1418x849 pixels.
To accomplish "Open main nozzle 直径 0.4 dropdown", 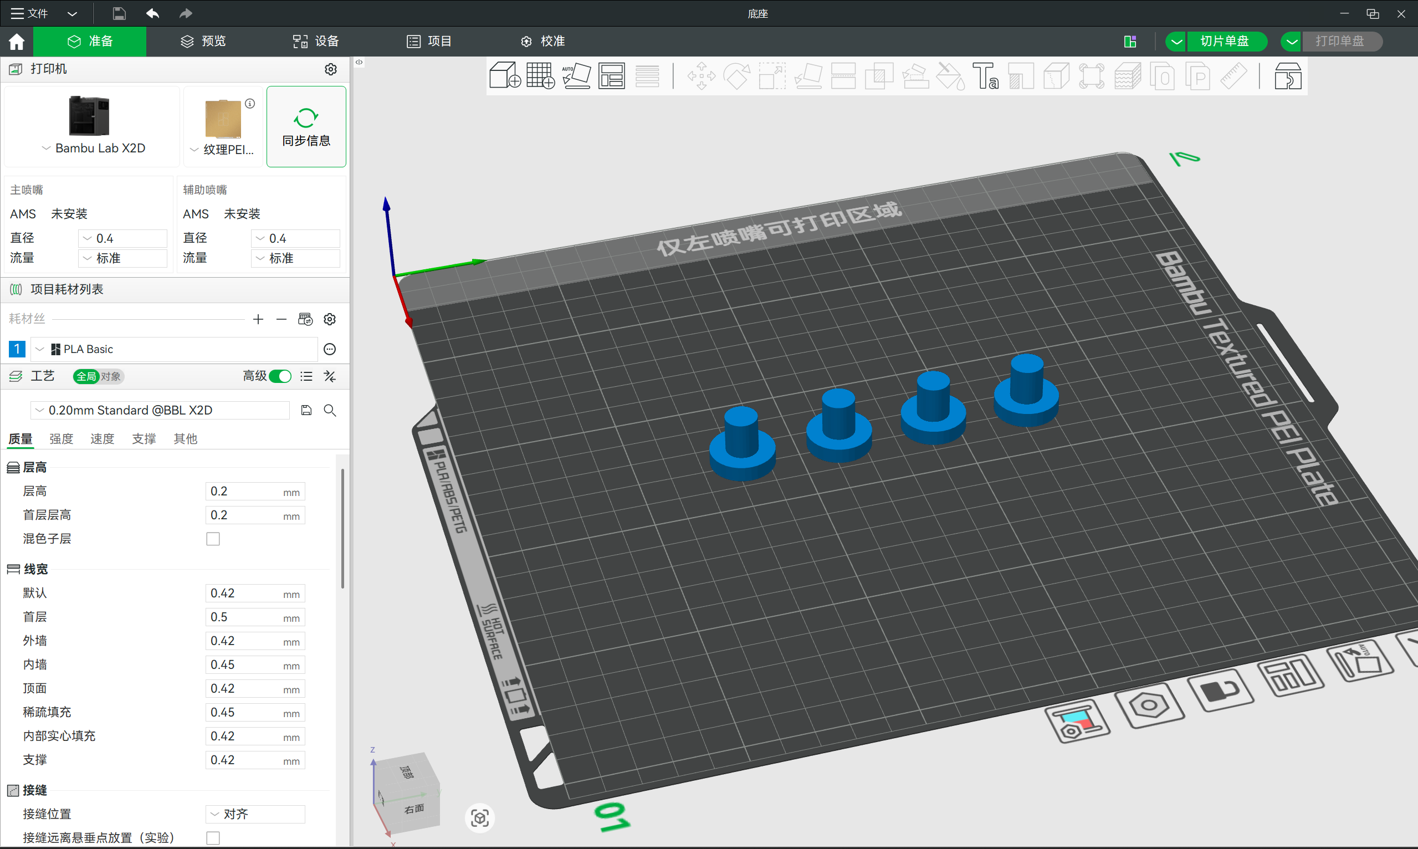I will (122, 238).
